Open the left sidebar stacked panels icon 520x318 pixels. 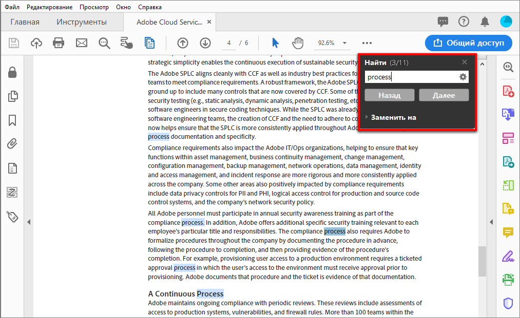(x=12, y=192)
